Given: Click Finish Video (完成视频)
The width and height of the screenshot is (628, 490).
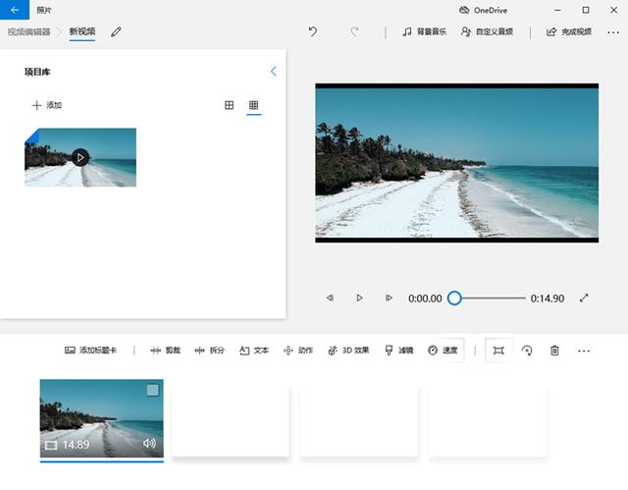Looking at the screenshot, I should pyautogui.click(x=568, y=31).
